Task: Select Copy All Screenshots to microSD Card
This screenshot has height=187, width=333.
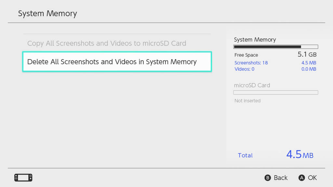Action: (107, 43)
